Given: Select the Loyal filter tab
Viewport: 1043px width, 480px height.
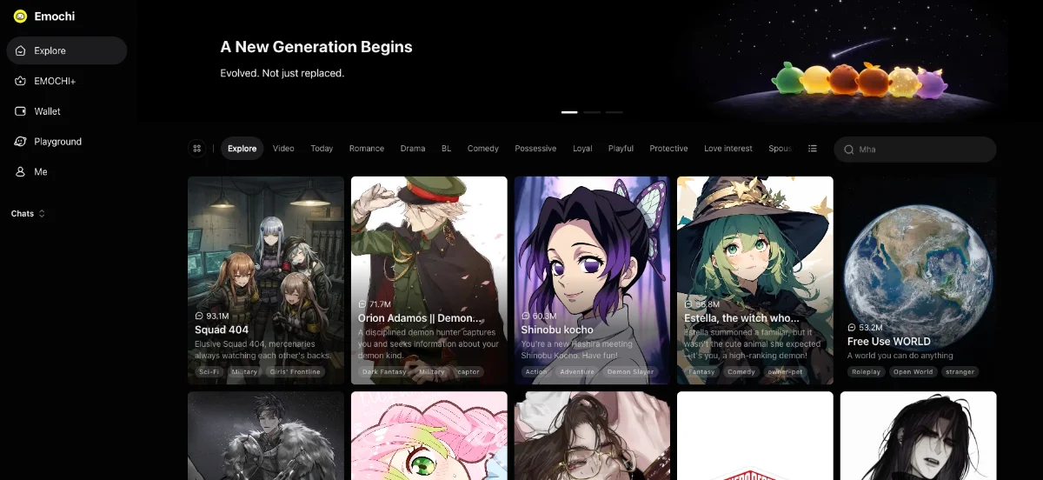Looking at the screenshot, I should click(x=582, y=149).
